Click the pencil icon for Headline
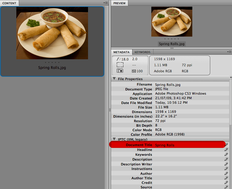This screenshot has width=232, height=189. 226,149
